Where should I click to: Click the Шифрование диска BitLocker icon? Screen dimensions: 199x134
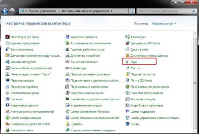pos(8,124)
